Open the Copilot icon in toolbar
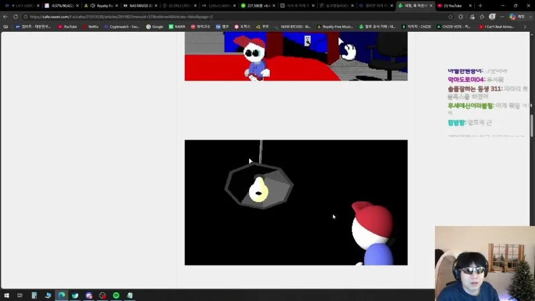This screenshot has width=535, height=301. coord(513,17)
